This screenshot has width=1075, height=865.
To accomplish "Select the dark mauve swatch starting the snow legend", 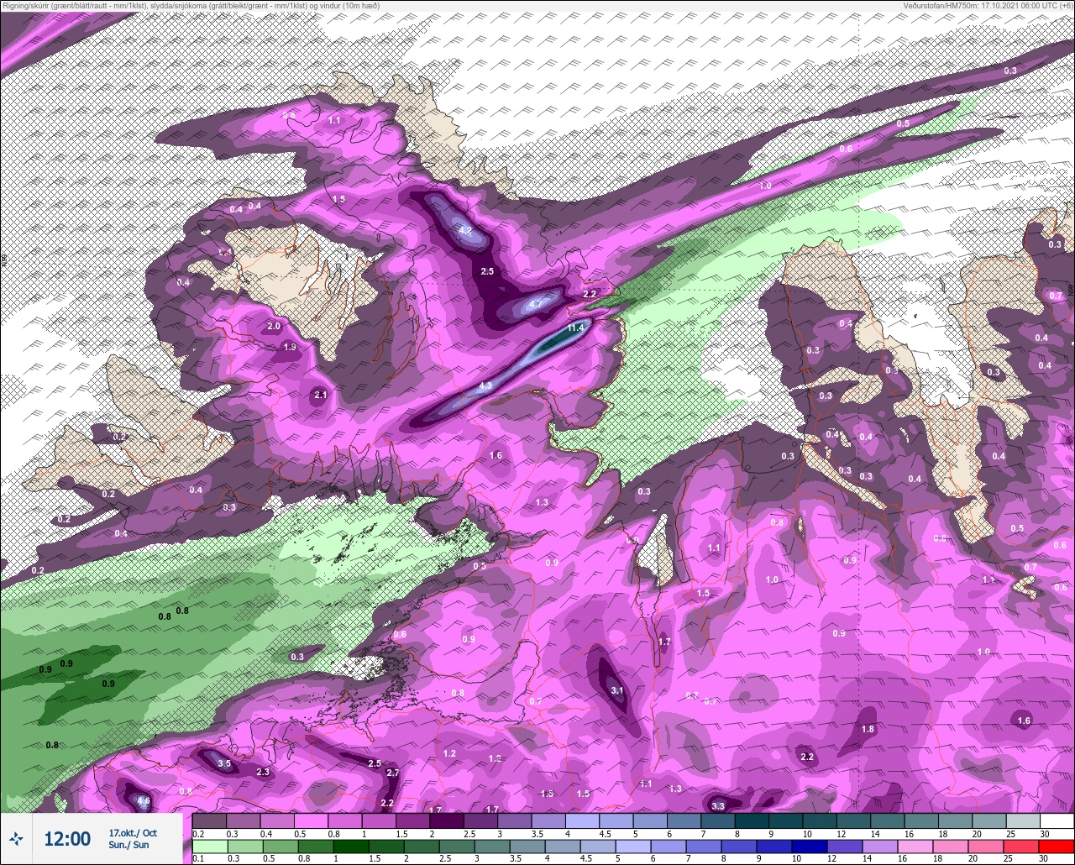I will (209, 820).
